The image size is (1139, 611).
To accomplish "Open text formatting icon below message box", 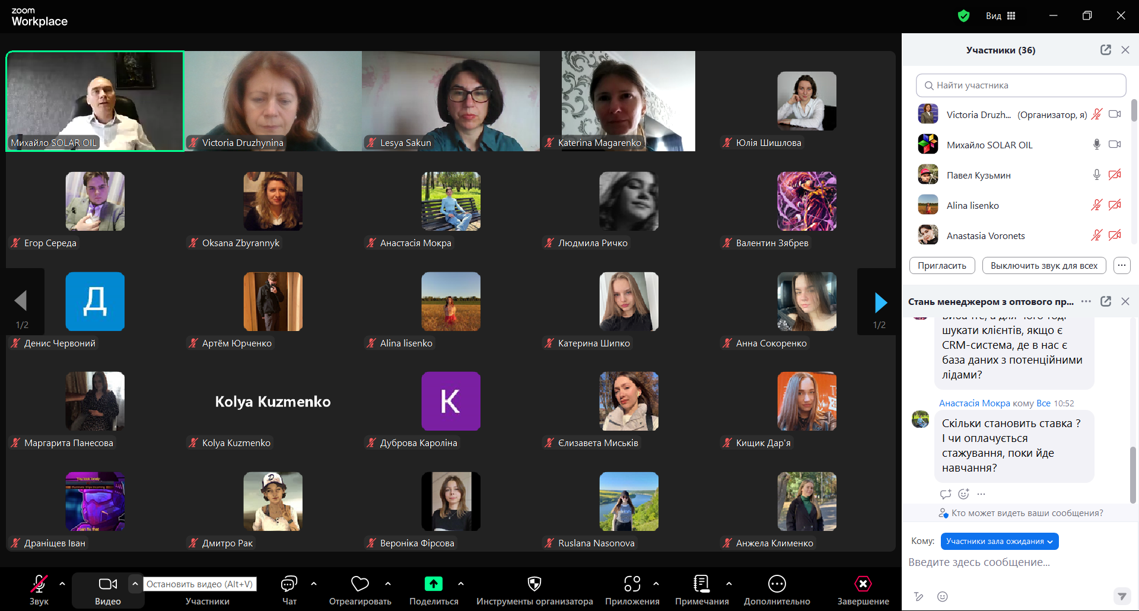I will 919,597.
